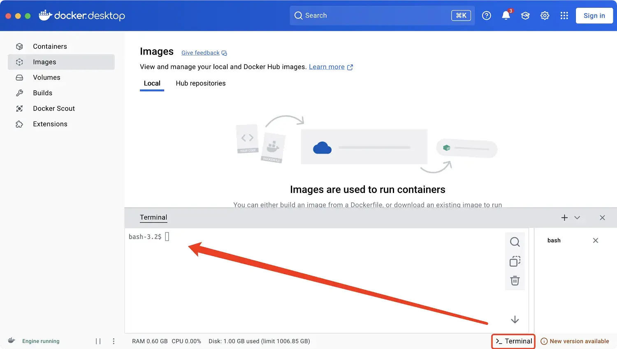The image size is (617, 349).
Task: Close the bash terminal session
Action: pyautogui.click(x=595, y=241)
